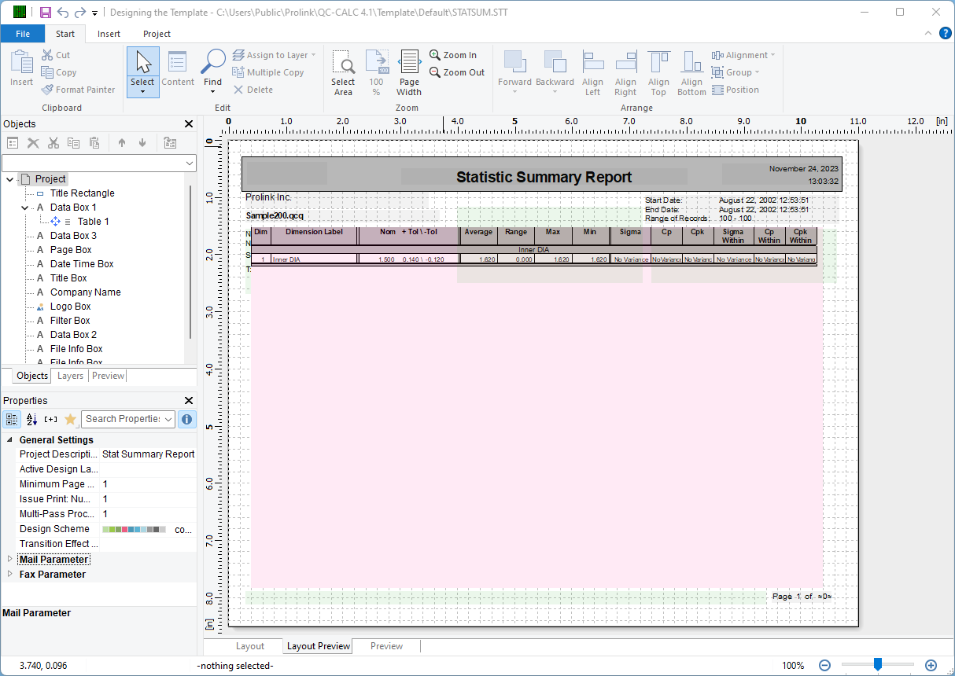The width and height of the screenshot is (955, 676).
Task: Click Zoom In in the ribbon
Action: [453, 55]
